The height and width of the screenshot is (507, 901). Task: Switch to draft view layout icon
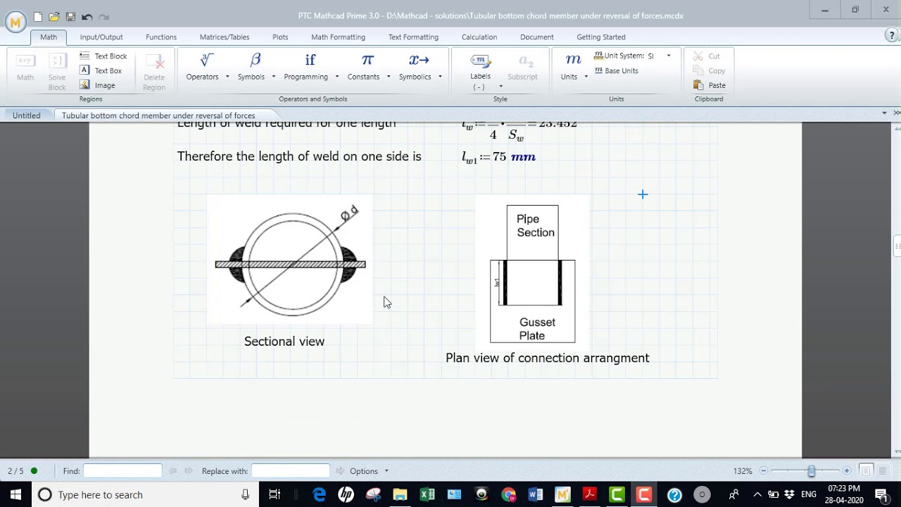click(x=882, y=471)
